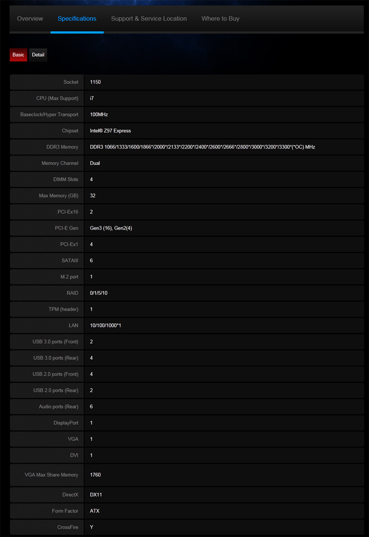Click the Socket row label
Screen dimensions: 369x537
pos(71,82)
